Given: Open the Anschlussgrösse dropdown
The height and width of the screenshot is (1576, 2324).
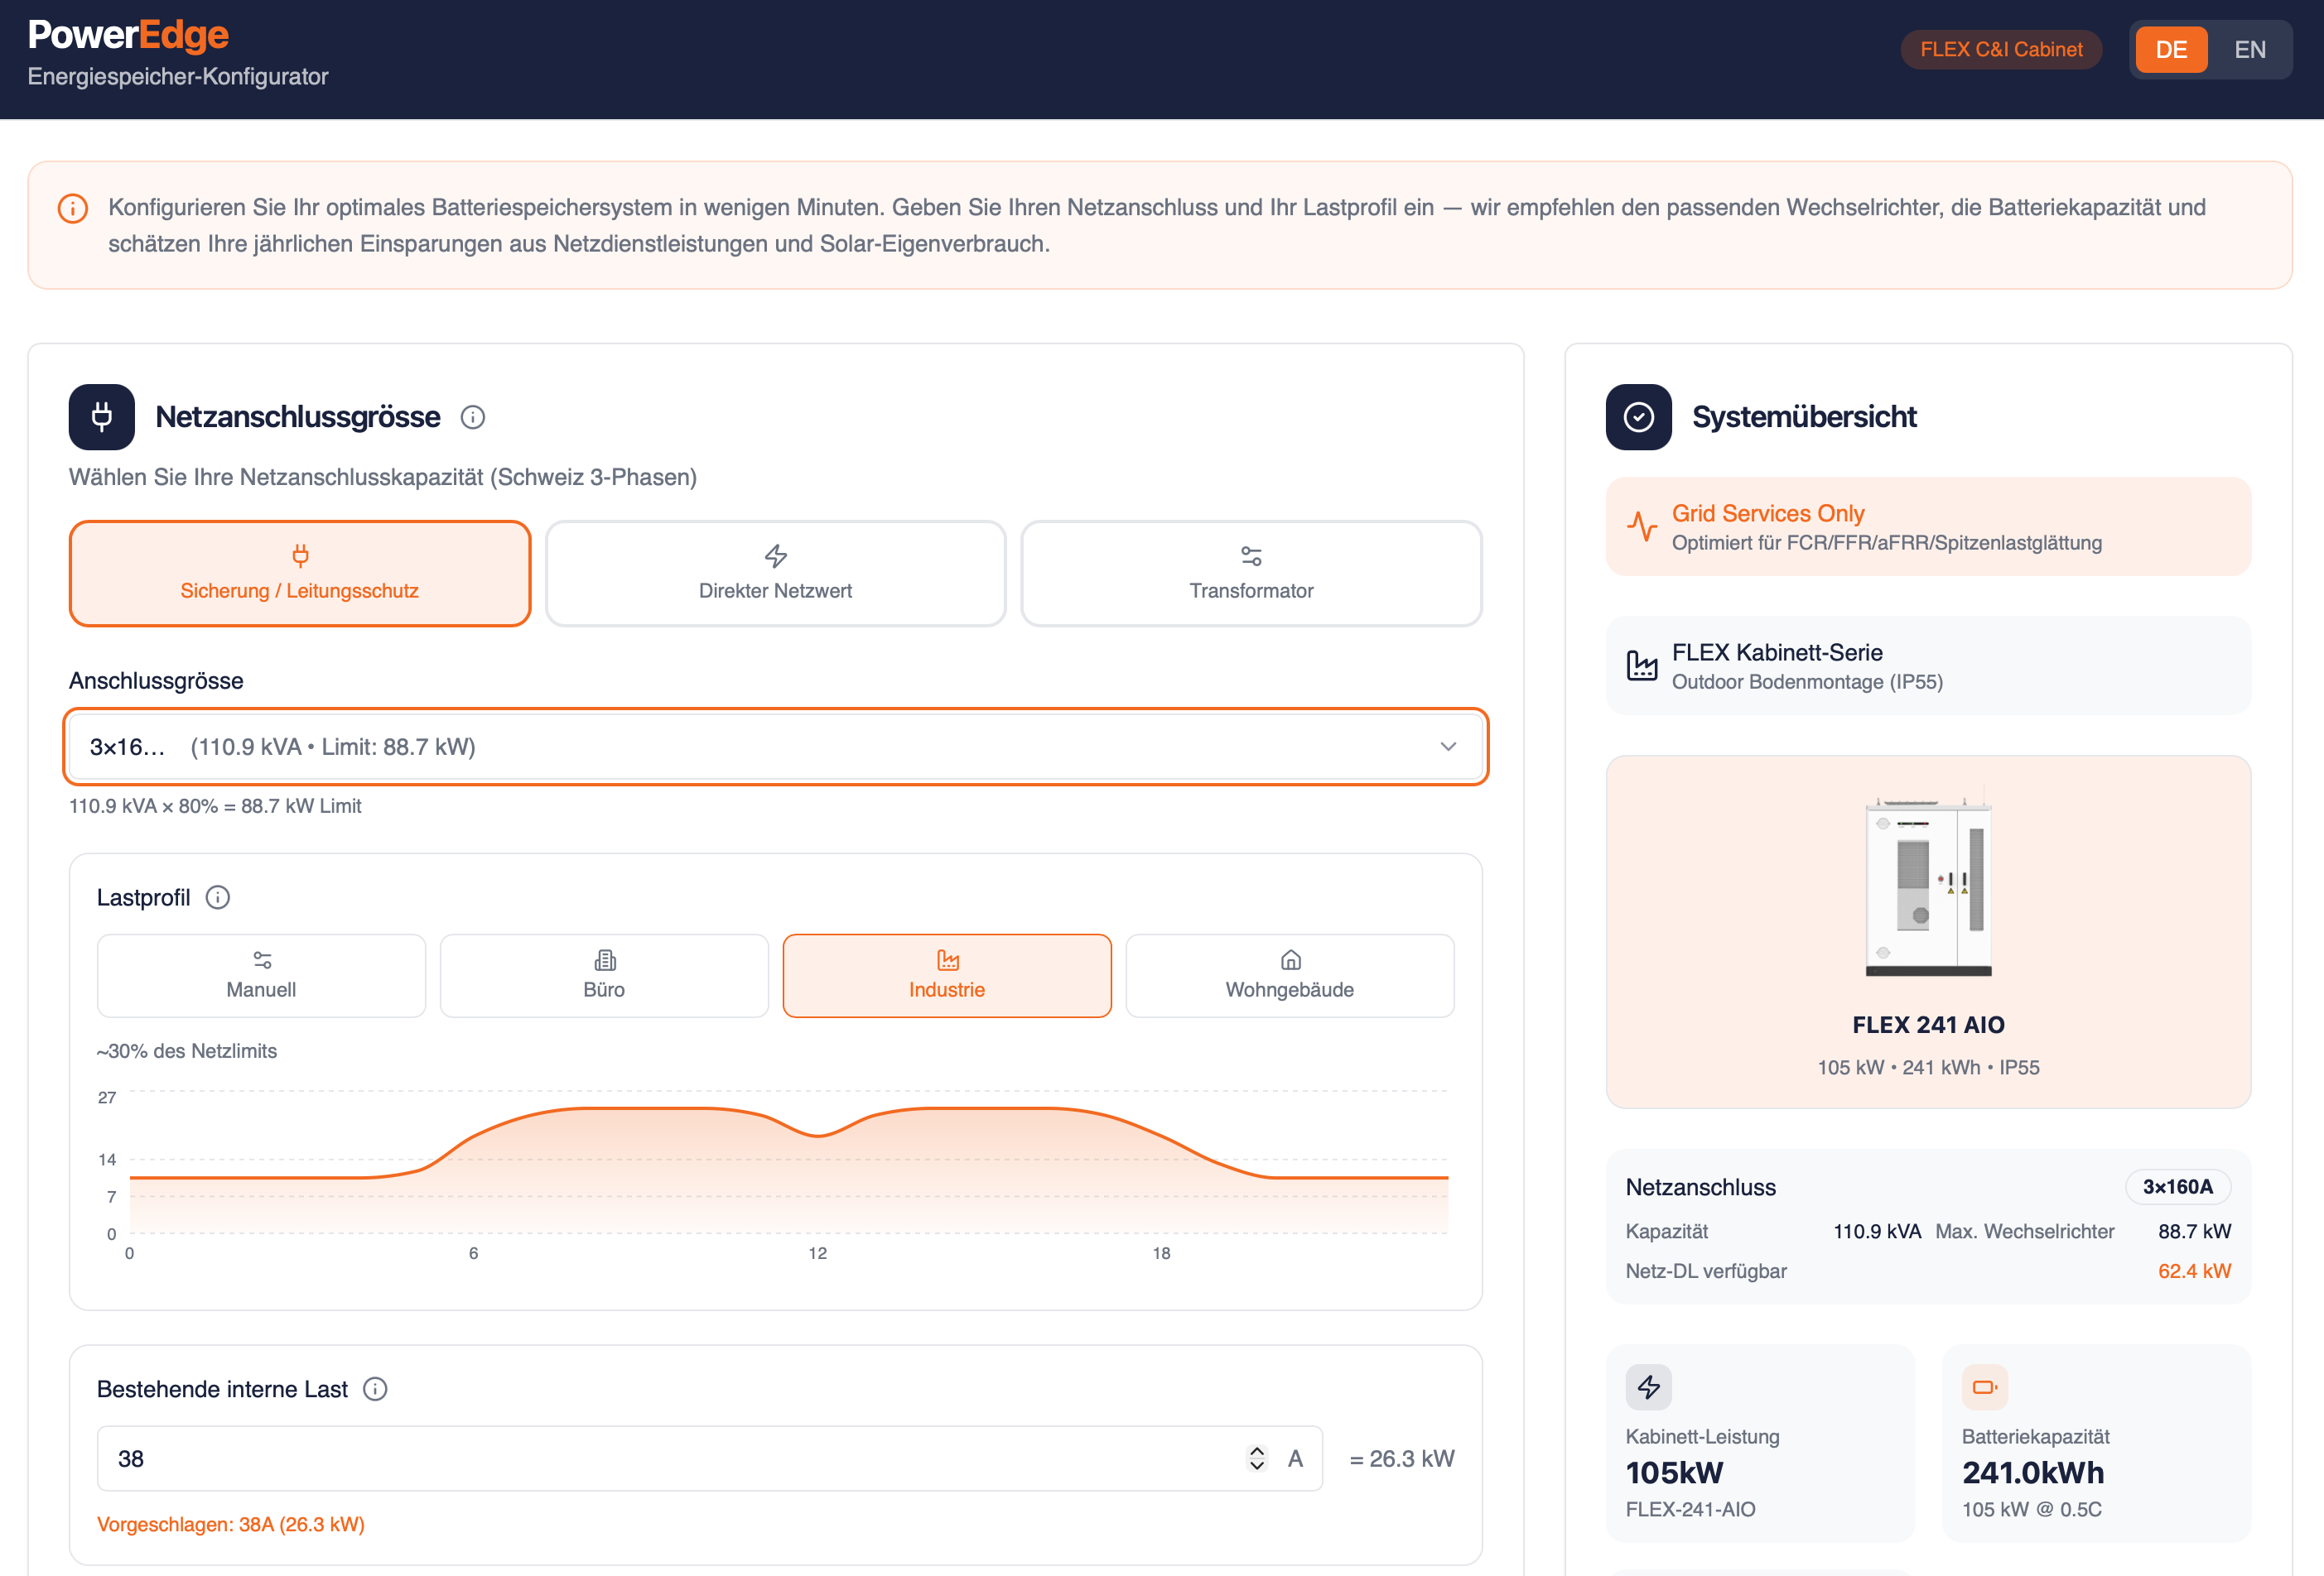Looking at the screenshot, I should point(775,747).
